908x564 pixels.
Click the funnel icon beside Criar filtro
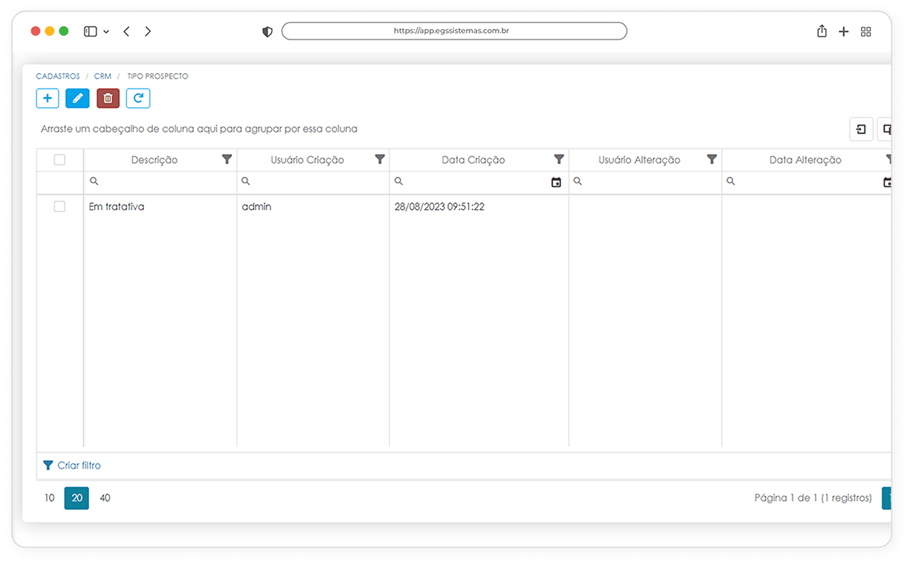pos(48,465)
